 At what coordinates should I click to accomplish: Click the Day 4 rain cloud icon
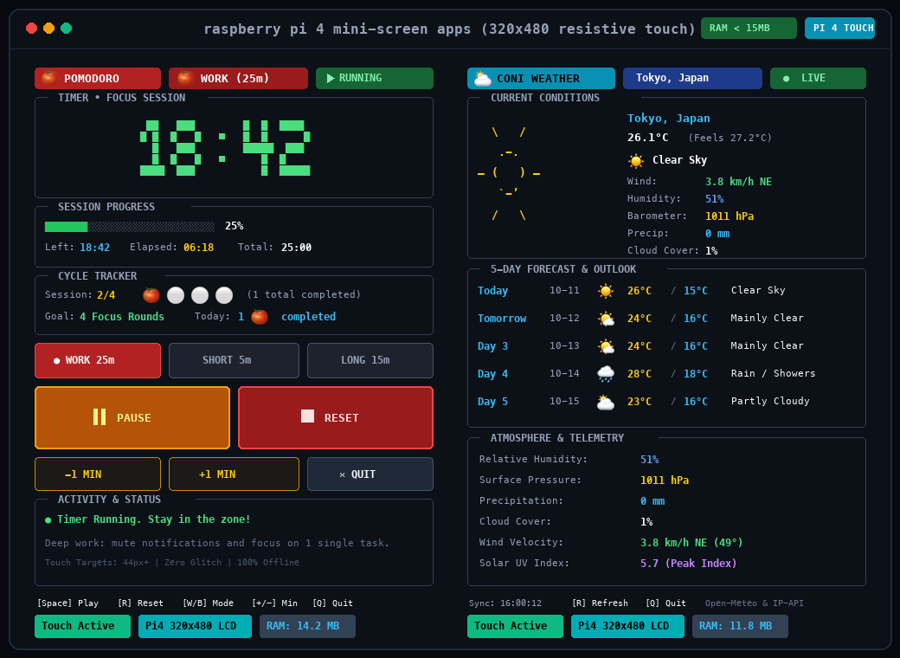coord(606,374)
